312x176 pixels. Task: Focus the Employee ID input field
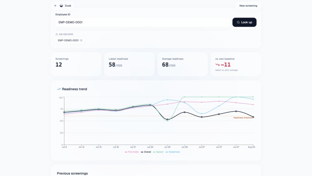143,22
